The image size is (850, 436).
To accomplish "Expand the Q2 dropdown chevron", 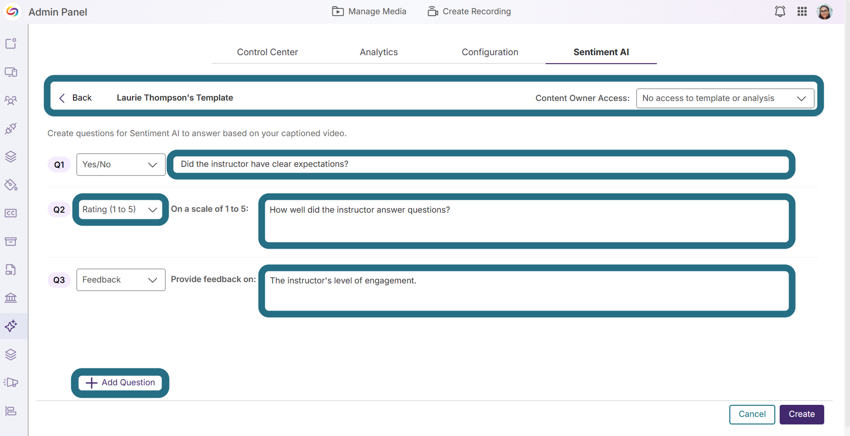I will 153,210.
